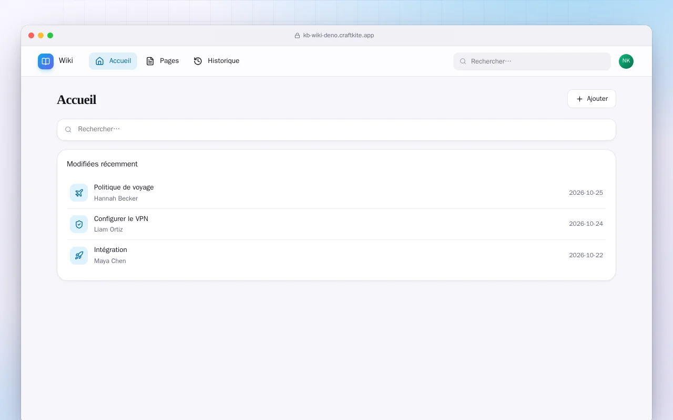Screen dimensions: 673x420
Task: Focus the Accueil page search field
Action: 336,130
